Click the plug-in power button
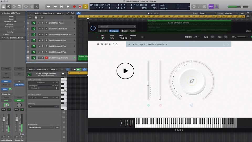The width and height of the screenshot is (252, 142). [93, 28]
